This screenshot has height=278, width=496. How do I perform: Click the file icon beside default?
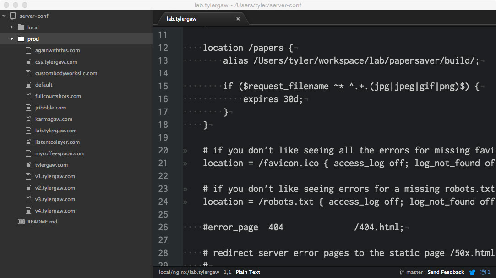point(28,84)
